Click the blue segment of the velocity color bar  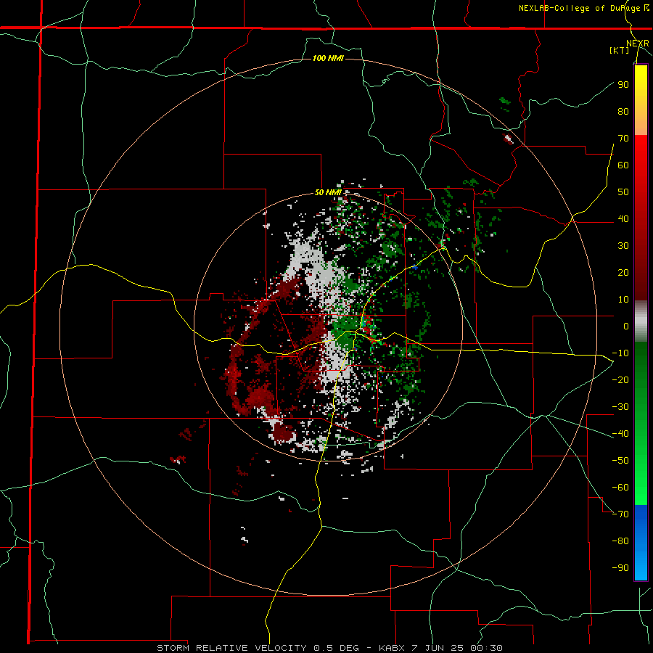pyautogui.click(x=641, y=543)
